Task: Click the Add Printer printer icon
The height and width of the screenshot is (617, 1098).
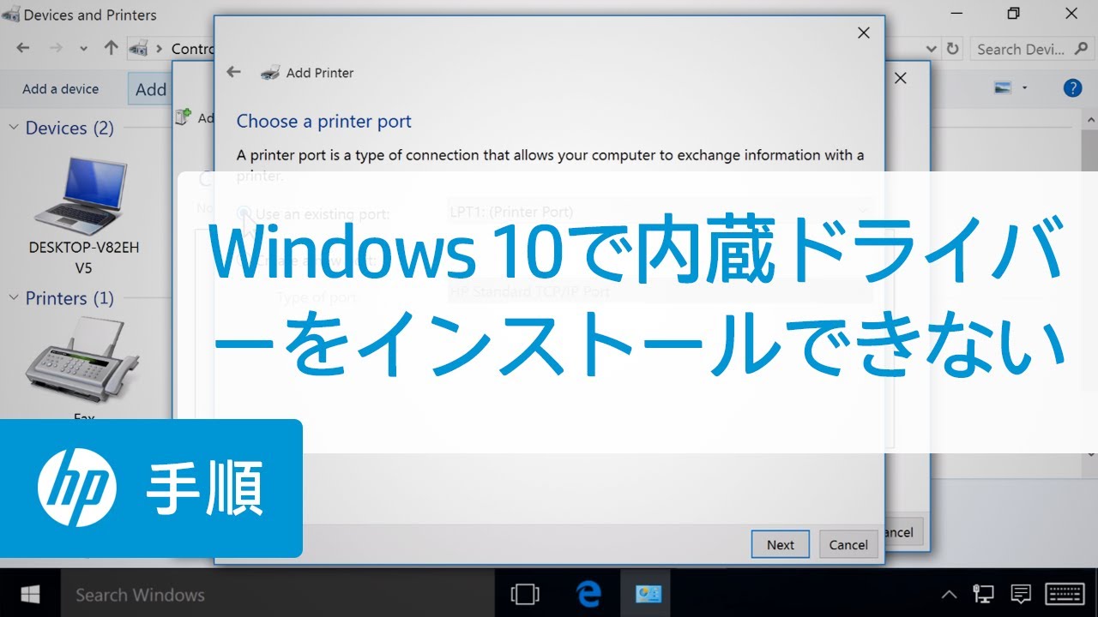Action: (270, 73)
